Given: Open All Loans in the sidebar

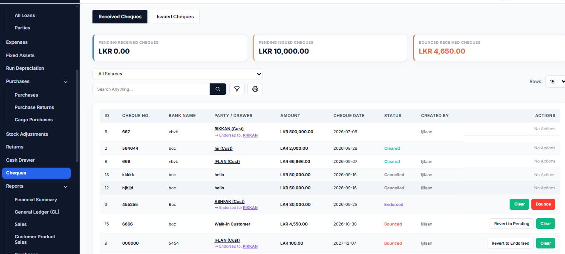Looking at the screenshot, I should [25, 15].
